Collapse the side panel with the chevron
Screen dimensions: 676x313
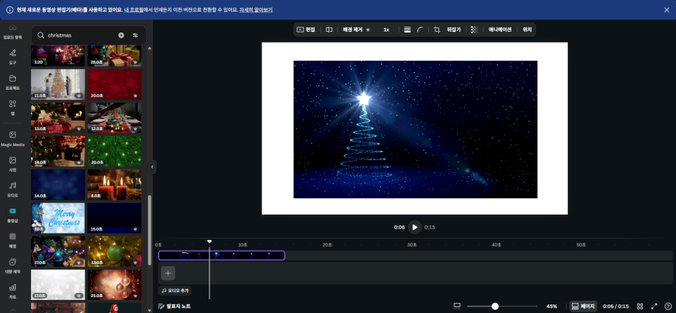[152, 167]
